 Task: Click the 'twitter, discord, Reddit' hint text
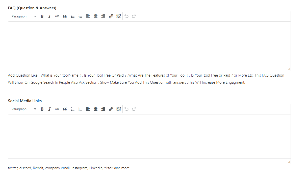tap(69, 168)
